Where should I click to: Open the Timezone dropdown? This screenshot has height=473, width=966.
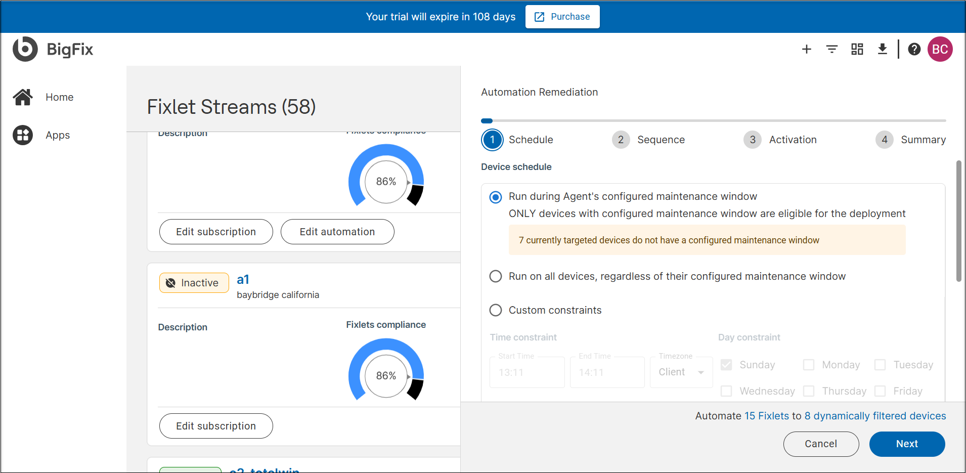(x=681, y=372)
